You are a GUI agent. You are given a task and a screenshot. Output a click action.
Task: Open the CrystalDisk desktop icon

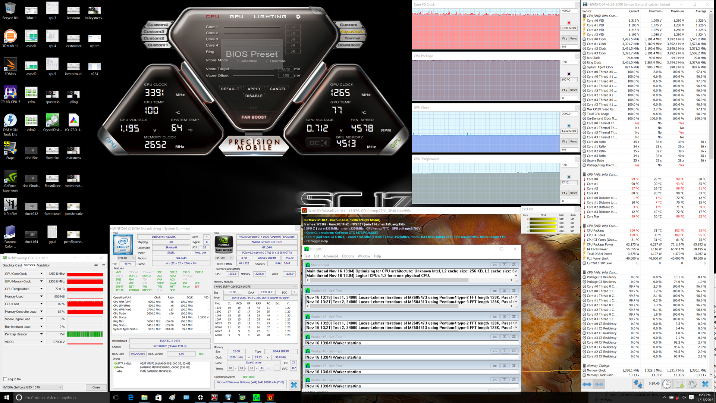[x=52, y=123]
